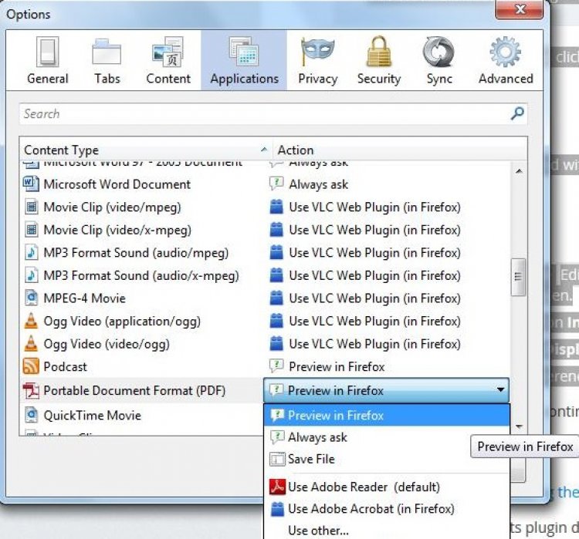Open the Content options panel

(x=168, y=61)
